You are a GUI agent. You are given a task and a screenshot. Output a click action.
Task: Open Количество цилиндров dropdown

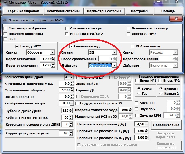(69, 77)
